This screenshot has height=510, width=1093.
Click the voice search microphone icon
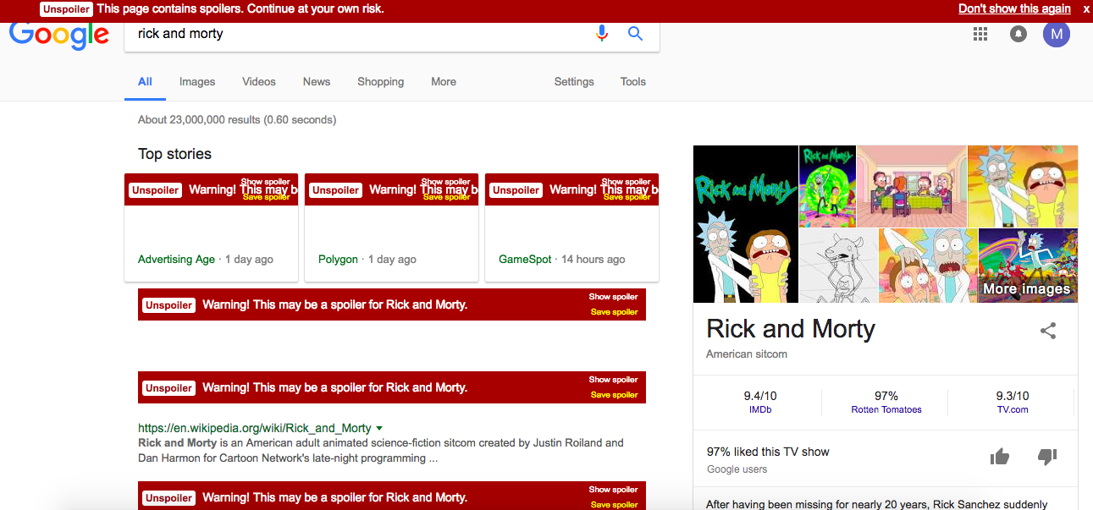pos(602,34)
